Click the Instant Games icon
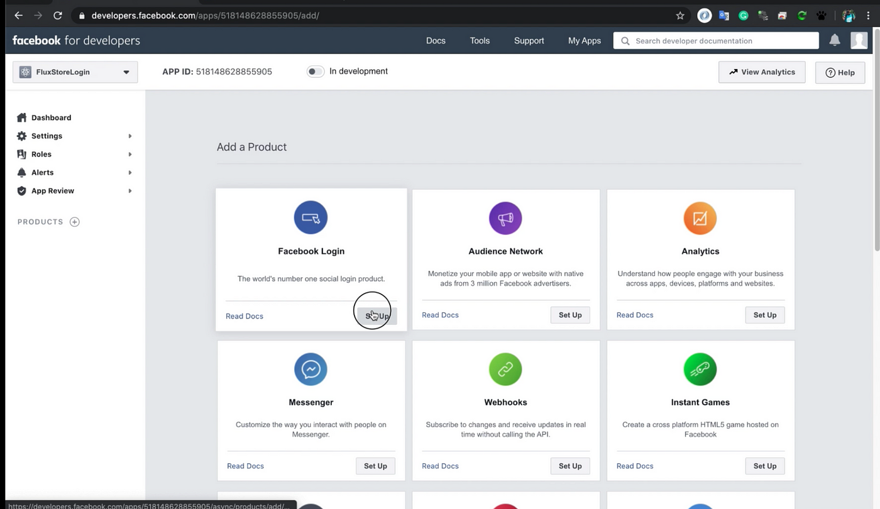 click(700, 369)
